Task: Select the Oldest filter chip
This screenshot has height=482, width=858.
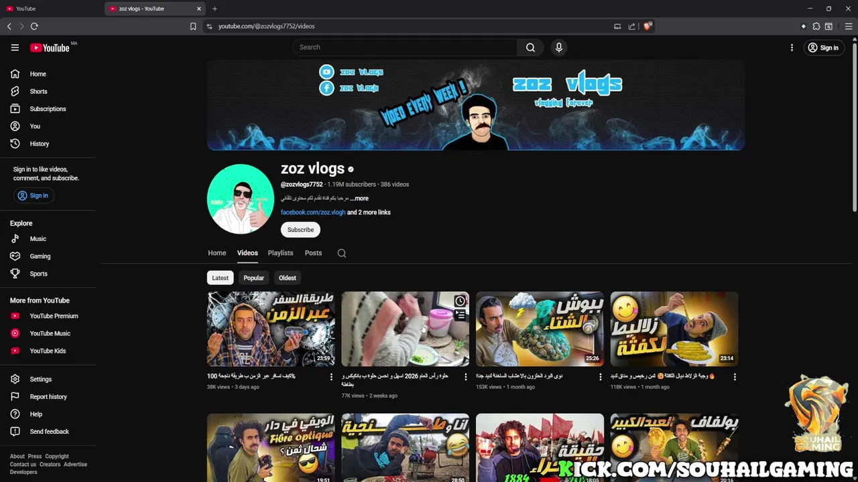Action: click(288, 278)
